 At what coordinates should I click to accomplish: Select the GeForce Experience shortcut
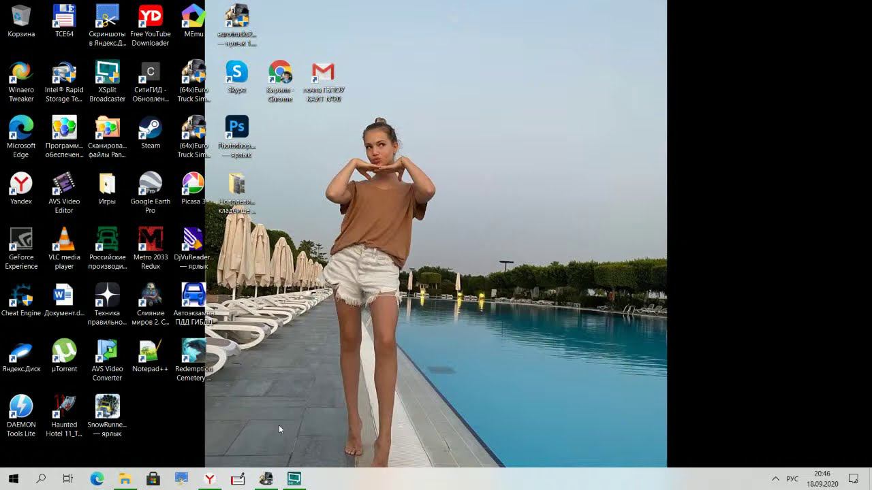[21, 240]
